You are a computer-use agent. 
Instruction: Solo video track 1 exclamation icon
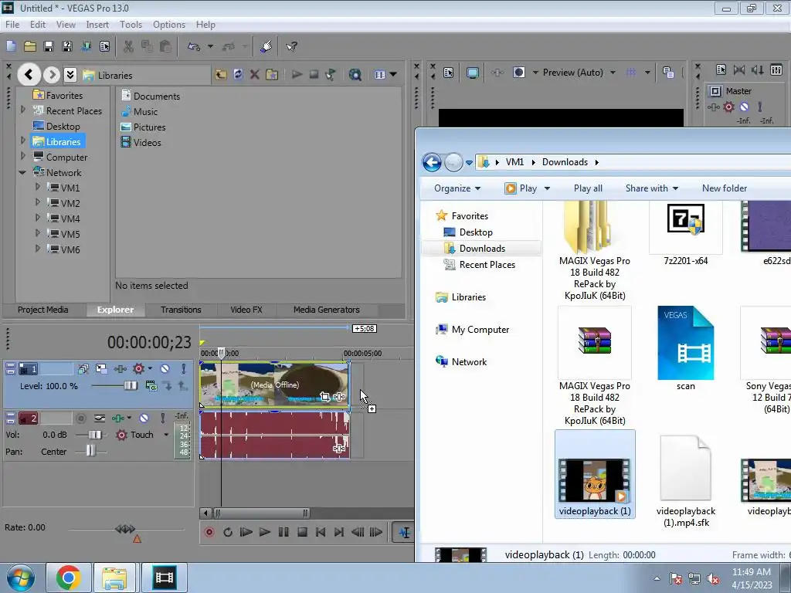(x=184, y=369)
